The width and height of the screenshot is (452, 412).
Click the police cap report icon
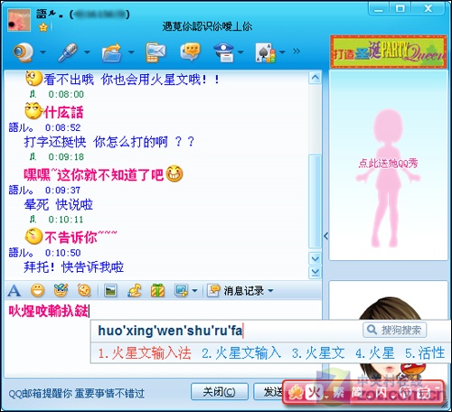(x=224, y=52)
